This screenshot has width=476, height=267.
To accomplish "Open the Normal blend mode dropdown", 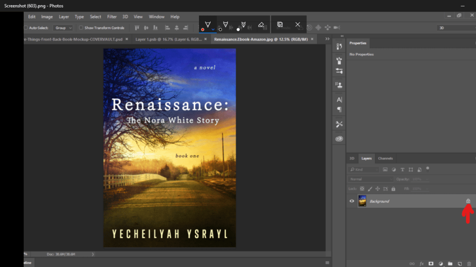I will click(370, 179).
